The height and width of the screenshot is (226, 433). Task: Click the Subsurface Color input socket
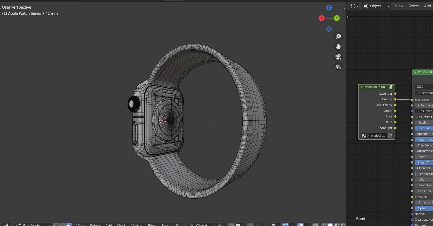coord(412,117)
